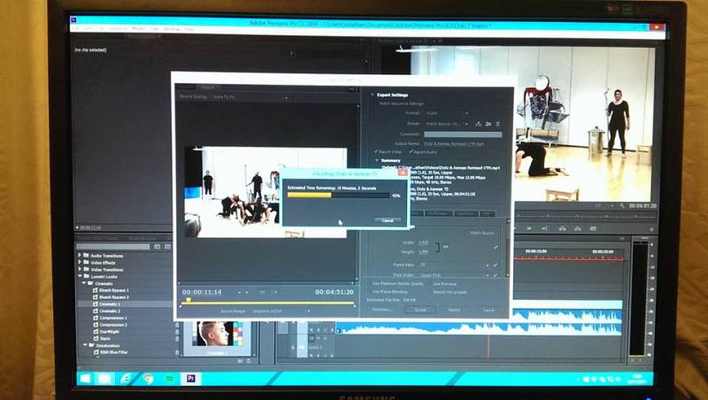Toggle the Export Audio checkbox
This screenshot has height=400, width=708.
(410, 152)
